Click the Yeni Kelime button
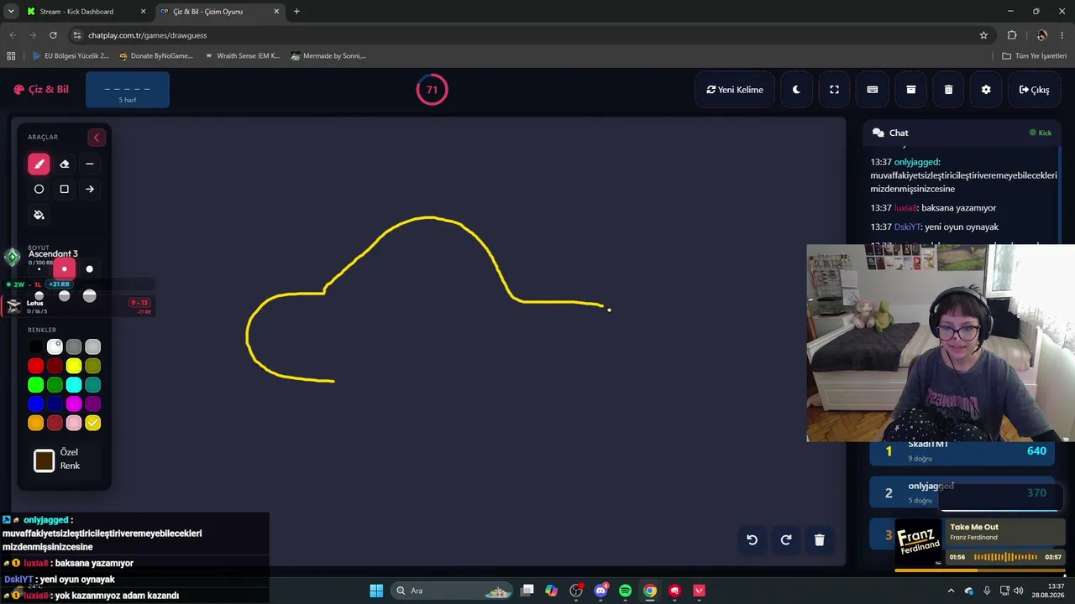Screen dimensions: 1075x604 tap(735, 90)
